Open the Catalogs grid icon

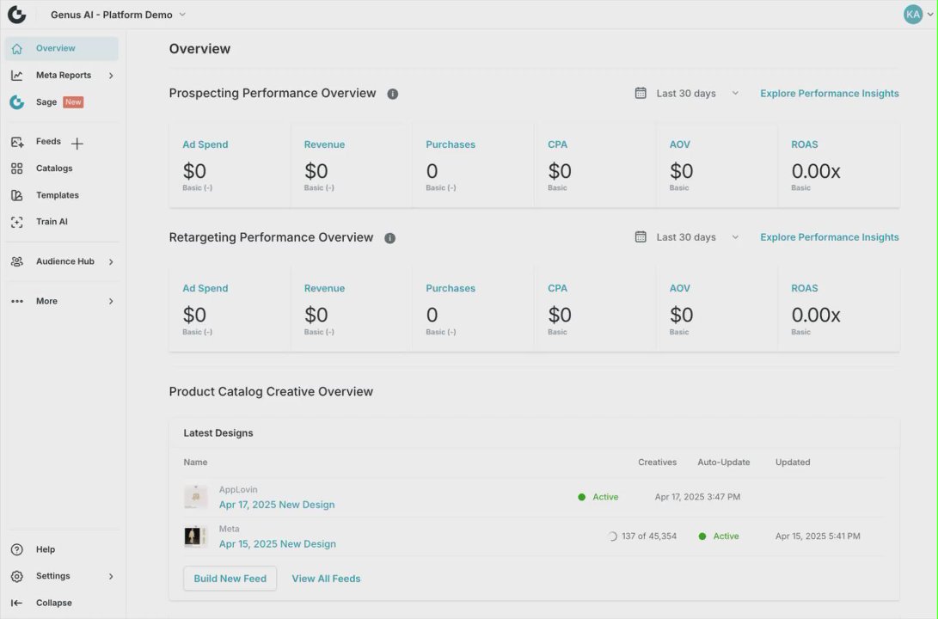pos(17,169)
